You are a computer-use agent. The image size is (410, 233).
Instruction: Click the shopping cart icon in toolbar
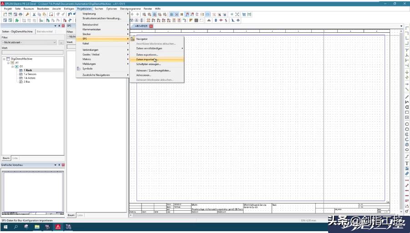pos(244,15)
